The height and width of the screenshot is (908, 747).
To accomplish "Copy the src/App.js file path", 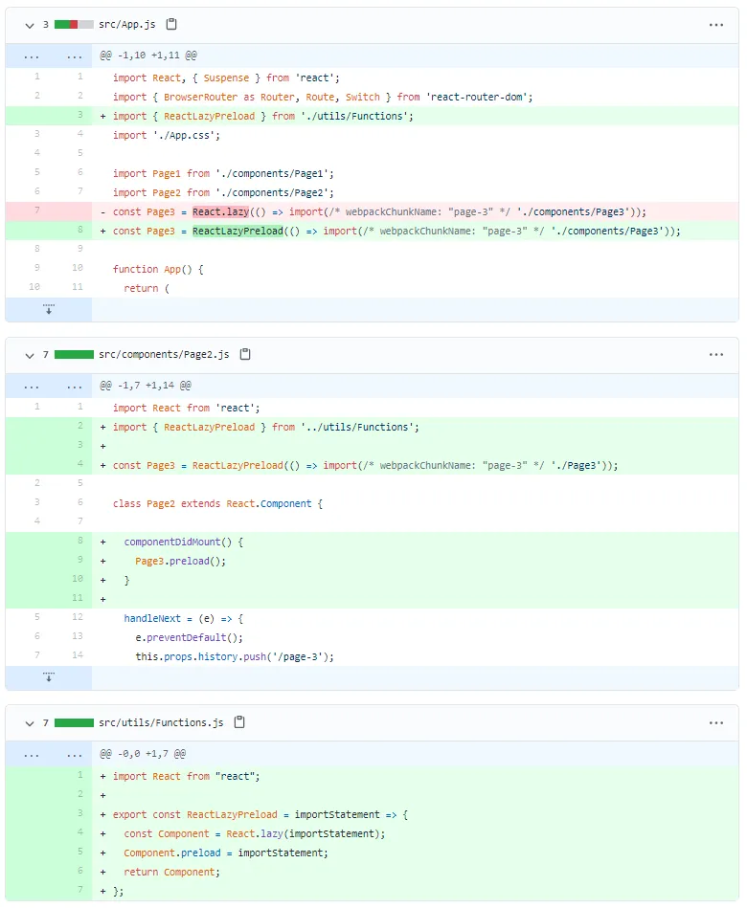I will tap(171, 24).
